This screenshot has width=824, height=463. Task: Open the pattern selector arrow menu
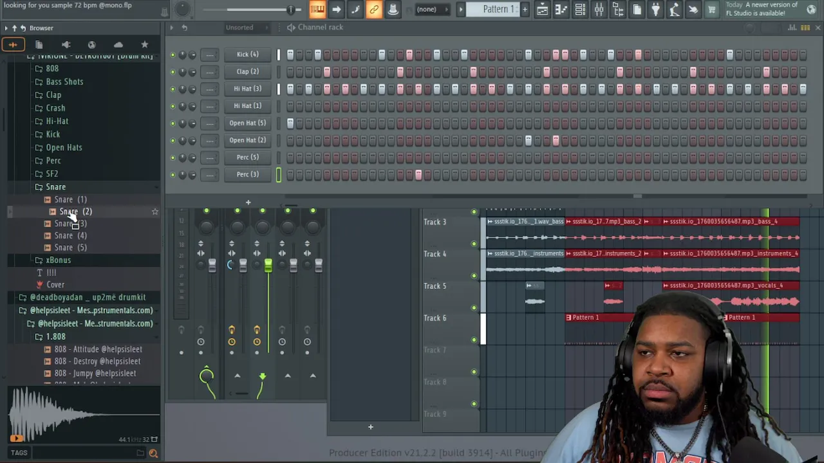pyautogui.click(x=461, y=9)
